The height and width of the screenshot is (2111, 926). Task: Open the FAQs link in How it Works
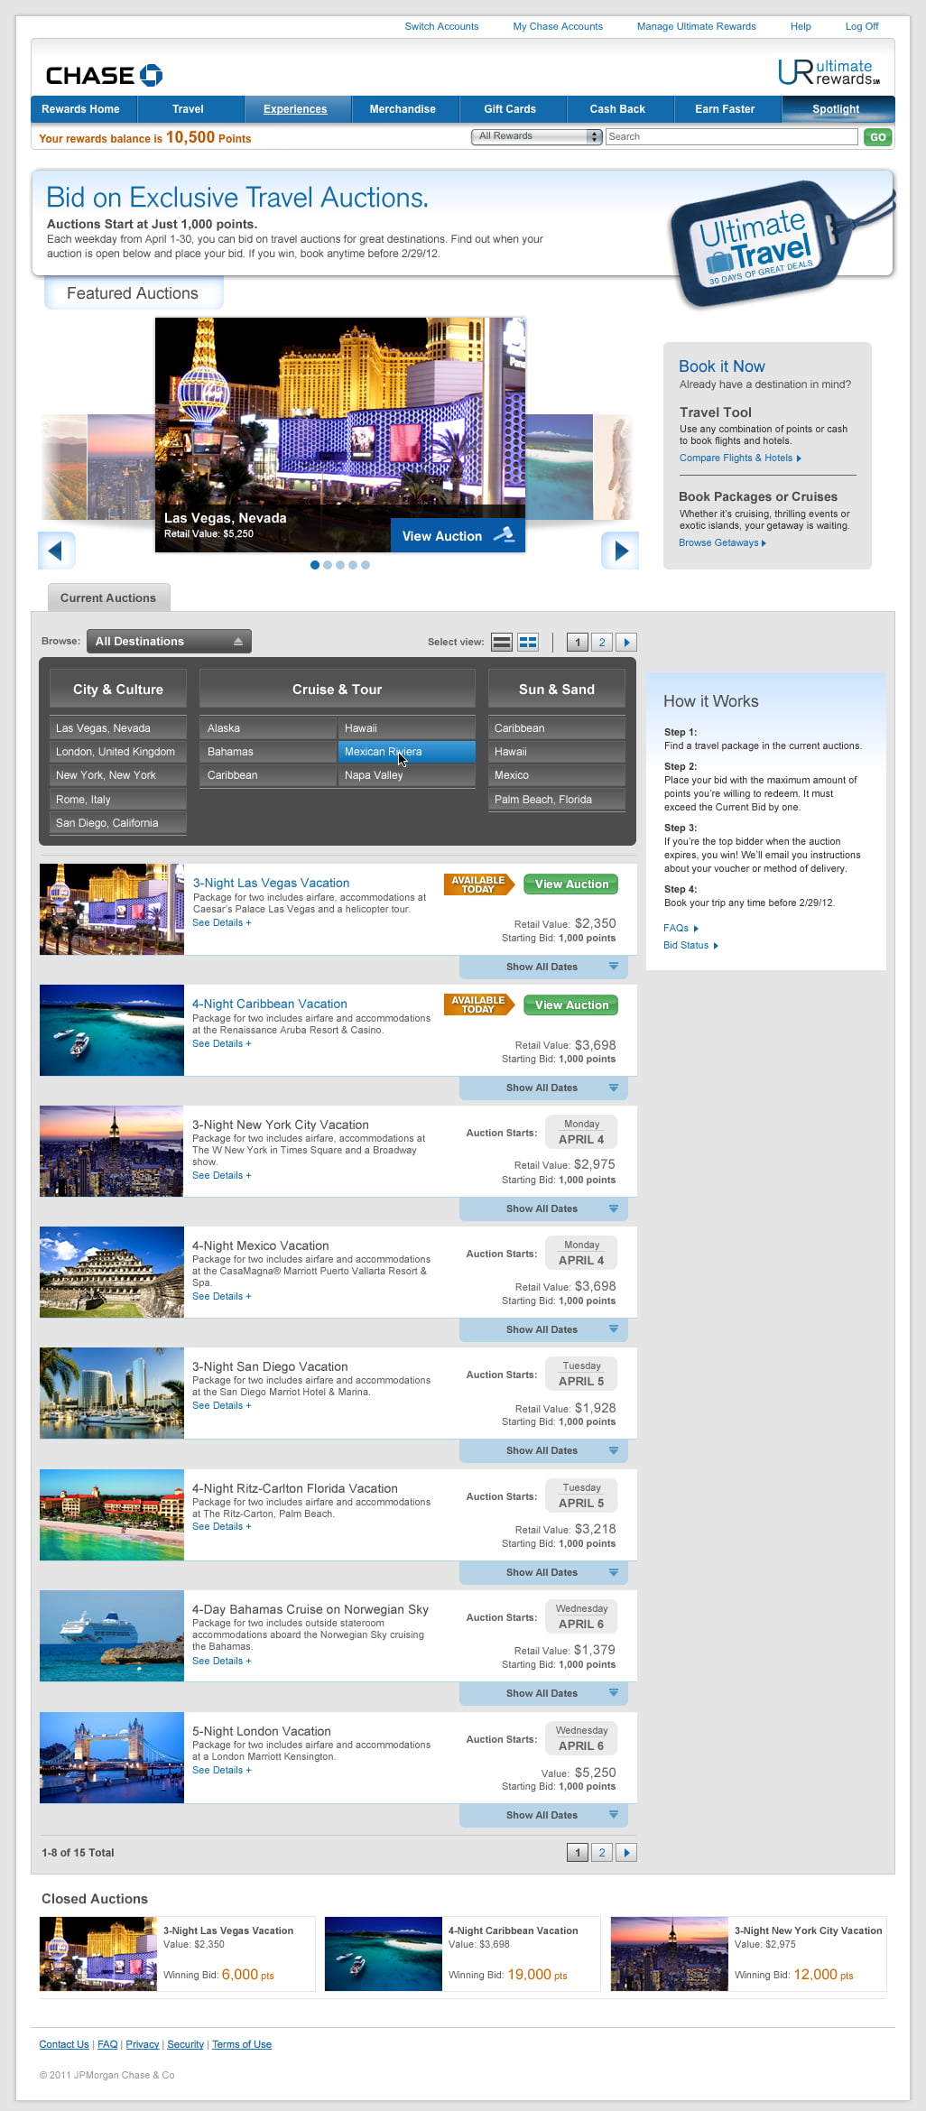coord(681,929)
